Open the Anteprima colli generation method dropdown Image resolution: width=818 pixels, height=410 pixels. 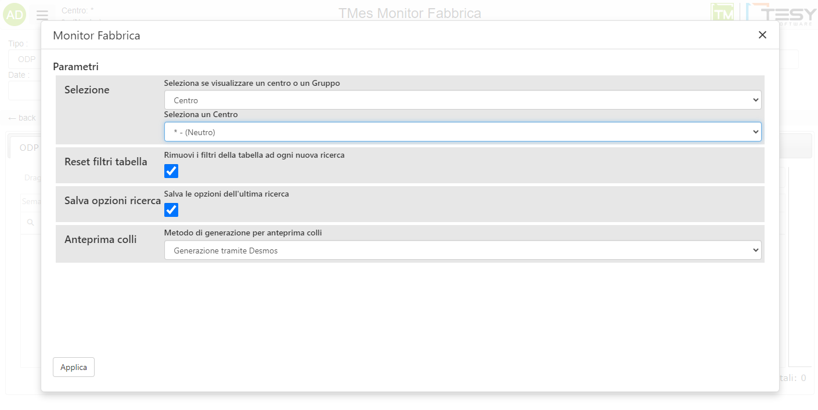pos(462,251)
